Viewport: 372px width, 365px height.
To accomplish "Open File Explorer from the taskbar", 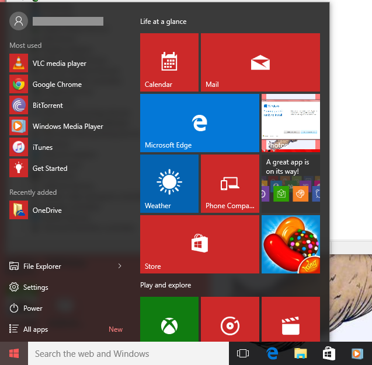I will (301, 353).
